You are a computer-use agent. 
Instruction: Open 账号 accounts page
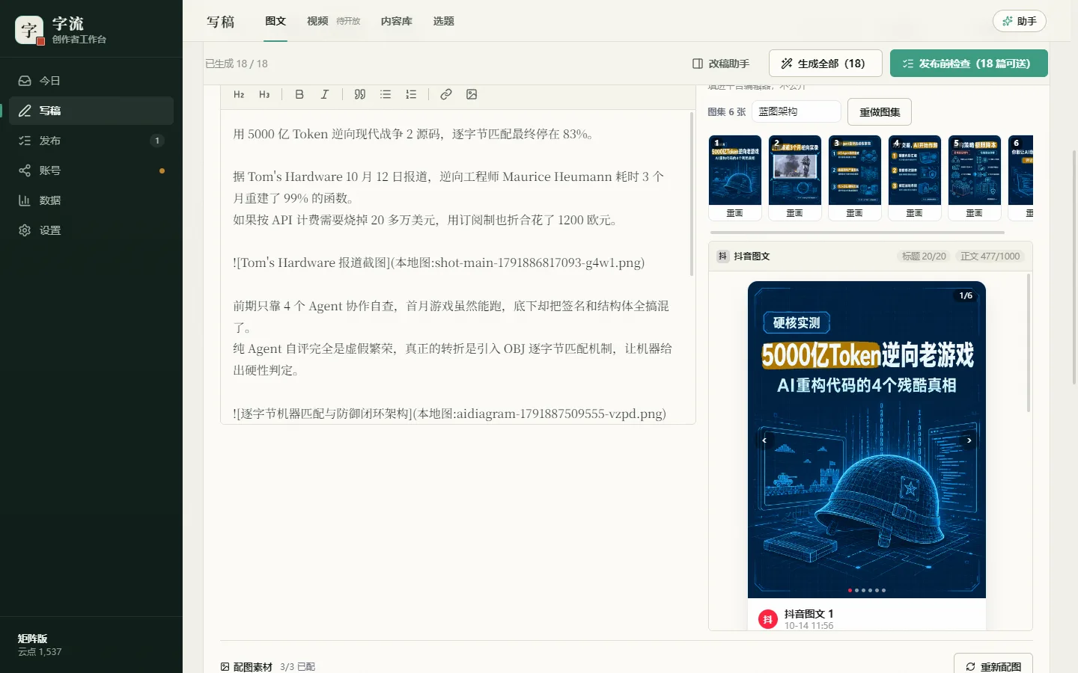(91, 170)
